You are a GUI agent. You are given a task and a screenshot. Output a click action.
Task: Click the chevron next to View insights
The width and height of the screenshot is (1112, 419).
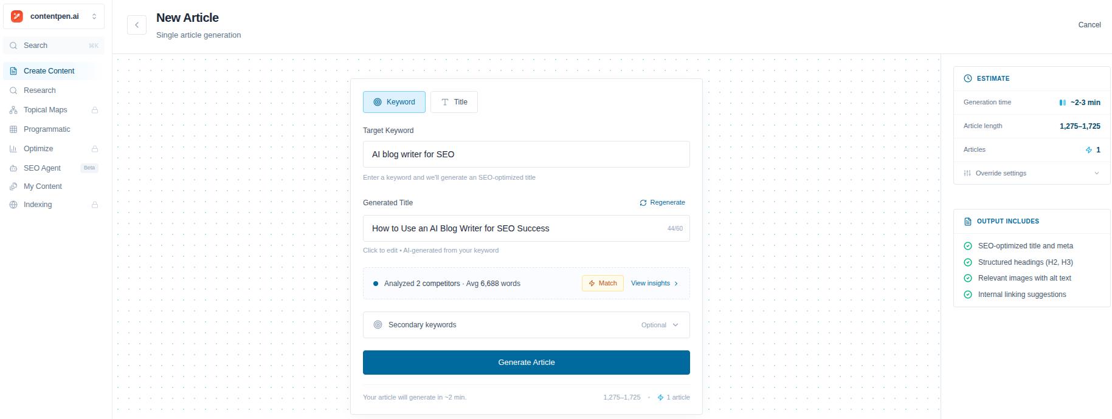click(x=676, y=284)
